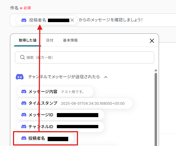
Task: Click the value list vertical scrollbar thumb
Action: coord(156,109)
